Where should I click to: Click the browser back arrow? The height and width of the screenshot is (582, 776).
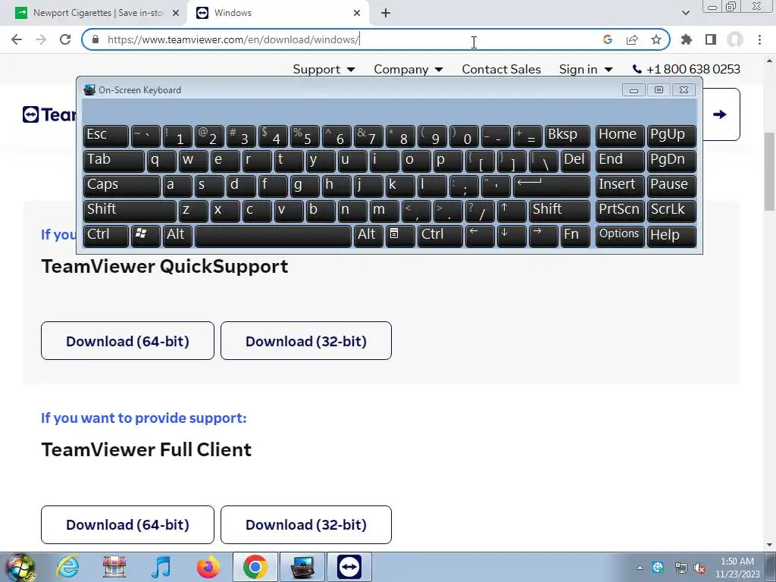click(17, 39)
